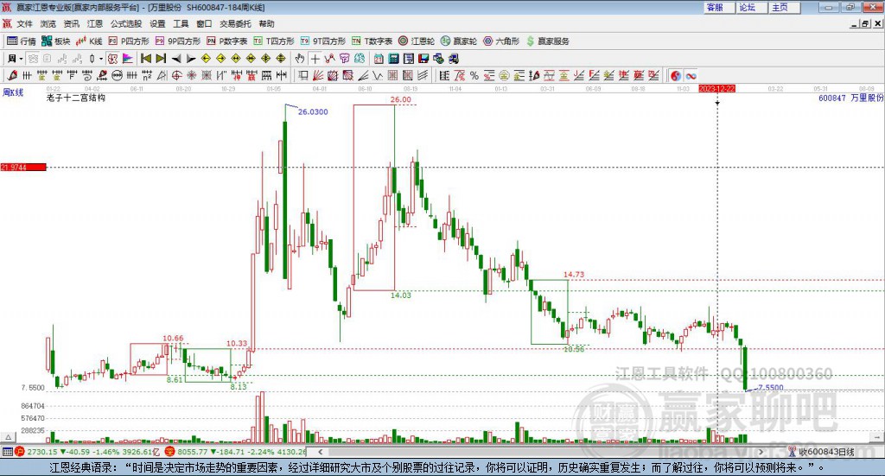Image resolution: width=885 pixels, height=476 pixels.
Task: Click the 主页 homepage button
Action: tap(785, 7)
